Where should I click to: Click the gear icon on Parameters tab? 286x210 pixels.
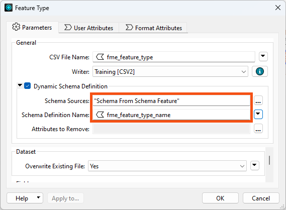16,27
